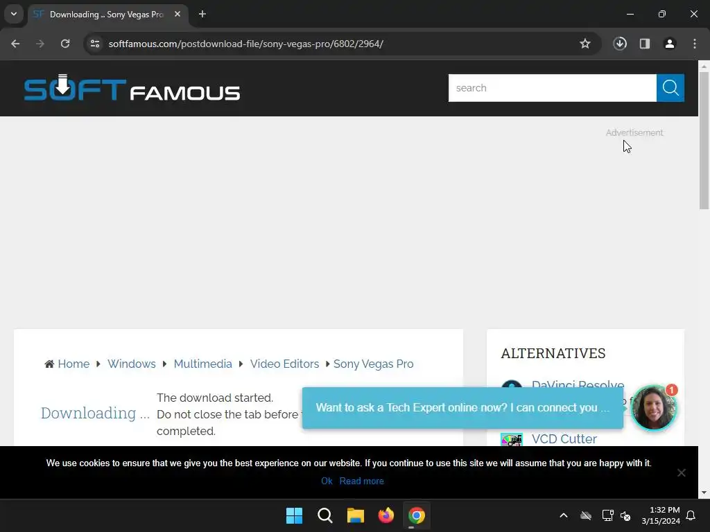Open the clock and date panel

(661, 515)
